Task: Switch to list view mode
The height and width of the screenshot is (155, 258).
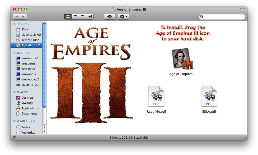Action: 75,17
